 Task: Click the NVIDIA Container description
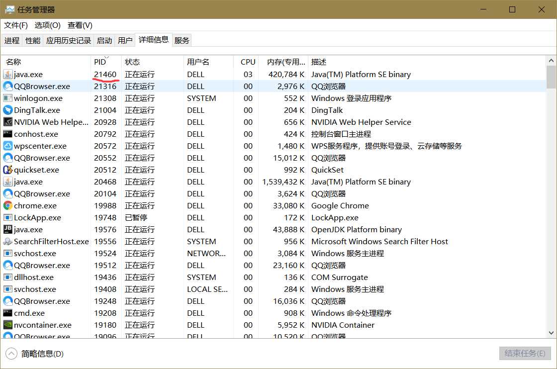pyautogui.click(x=343, y=325)
